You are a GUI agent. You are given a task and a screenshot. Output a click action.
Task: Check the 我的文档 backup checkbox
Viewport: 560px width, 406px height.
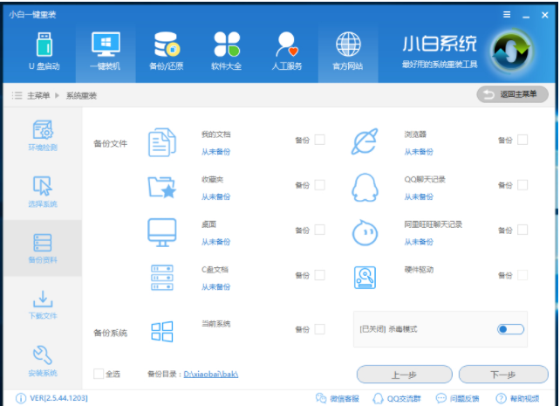pyautogui.click(x=319, y=140)
